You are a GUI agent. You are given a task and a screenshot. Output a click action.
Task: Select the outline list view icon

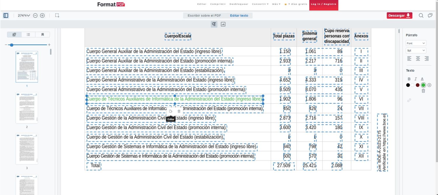[x=28, y=34]
